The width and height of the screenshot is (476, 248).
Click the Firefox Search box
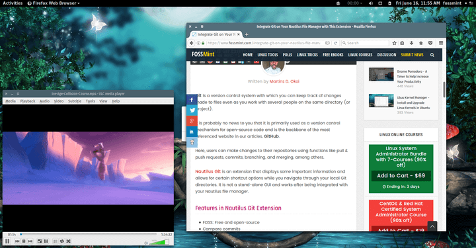(365, 43)
